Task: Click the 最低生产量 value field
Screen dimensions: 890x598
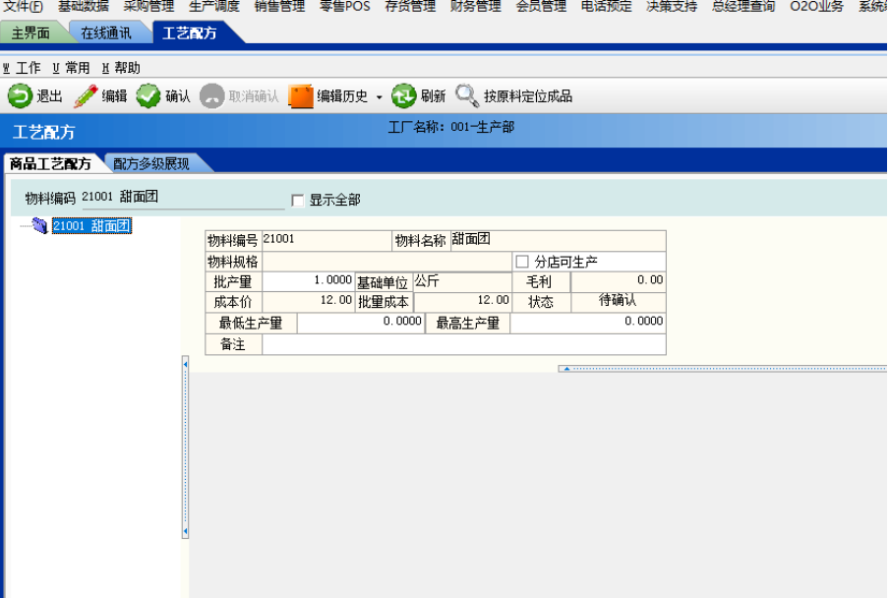Action: point(361,322)
